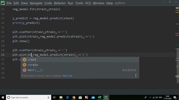
Task: Open the Action Center notifications icon
Action: coord(175,97)
